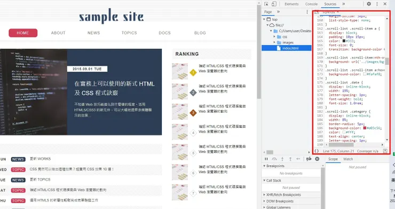
Task: Click the pause script execution button
Action: coord(266,159)
